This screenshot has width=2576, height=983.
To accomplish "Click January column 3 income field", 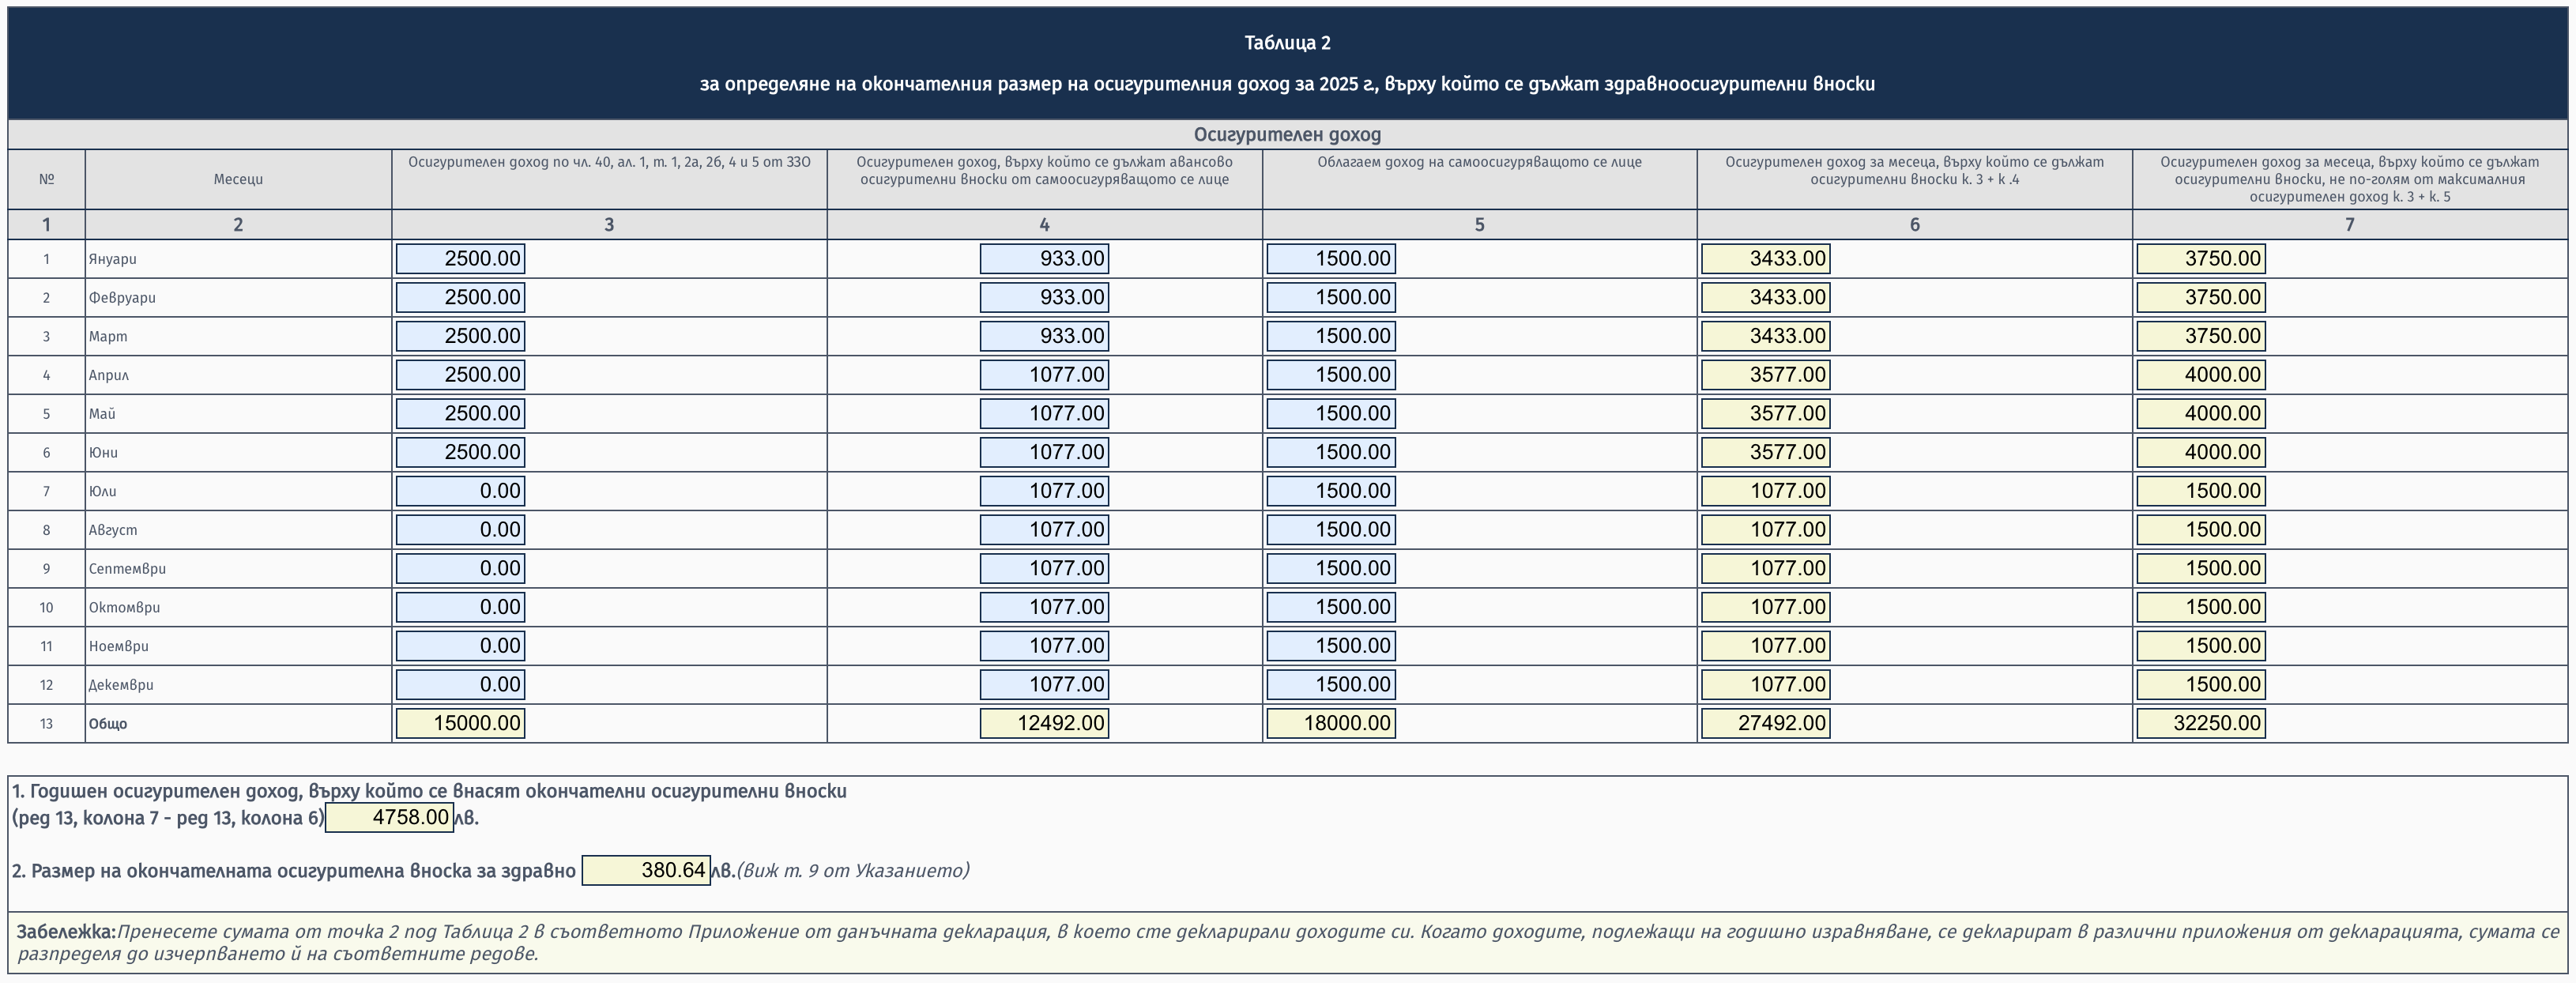I will tap(460, 259).
